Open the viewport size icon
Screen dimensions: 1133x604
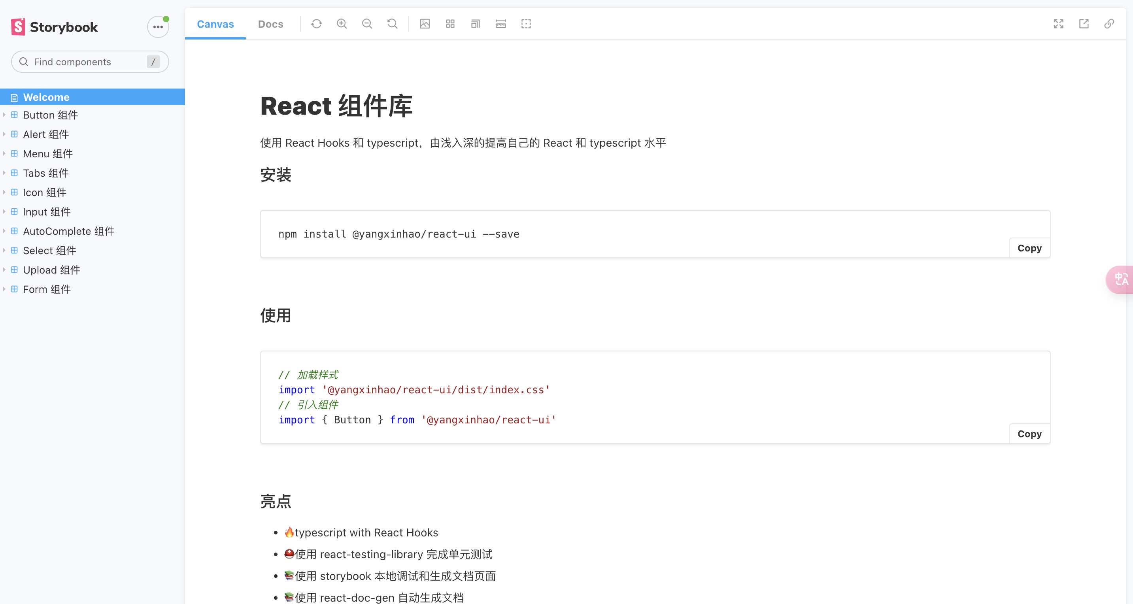coord(475,24)
